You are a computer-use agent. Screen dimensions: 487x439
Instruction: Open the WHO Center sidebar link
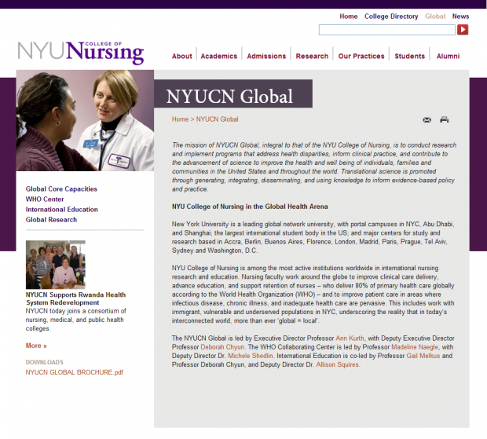(x=45, y=199)
